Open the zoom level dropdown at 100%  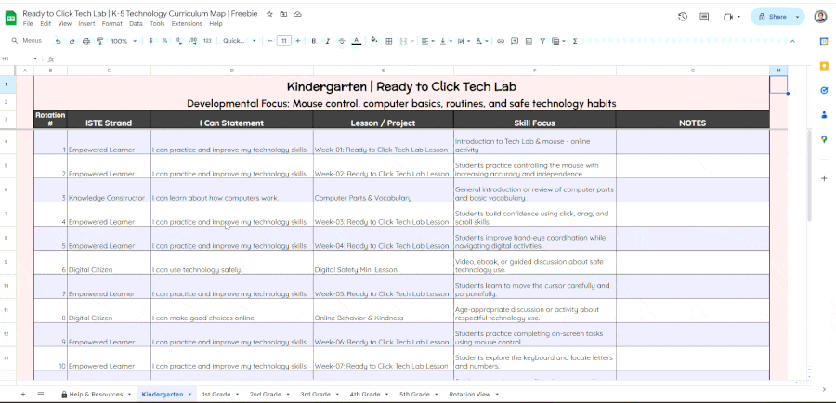(124, 41)
